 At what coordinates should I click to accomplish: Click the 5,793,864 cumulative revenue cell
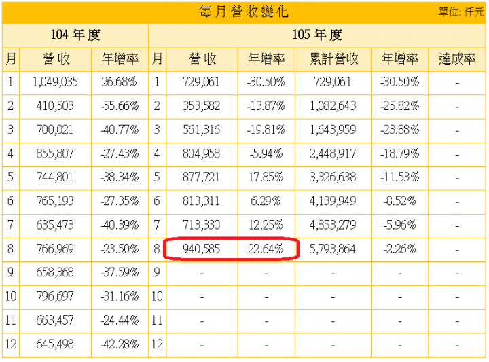pyautogui.click(x=333, y=249)
